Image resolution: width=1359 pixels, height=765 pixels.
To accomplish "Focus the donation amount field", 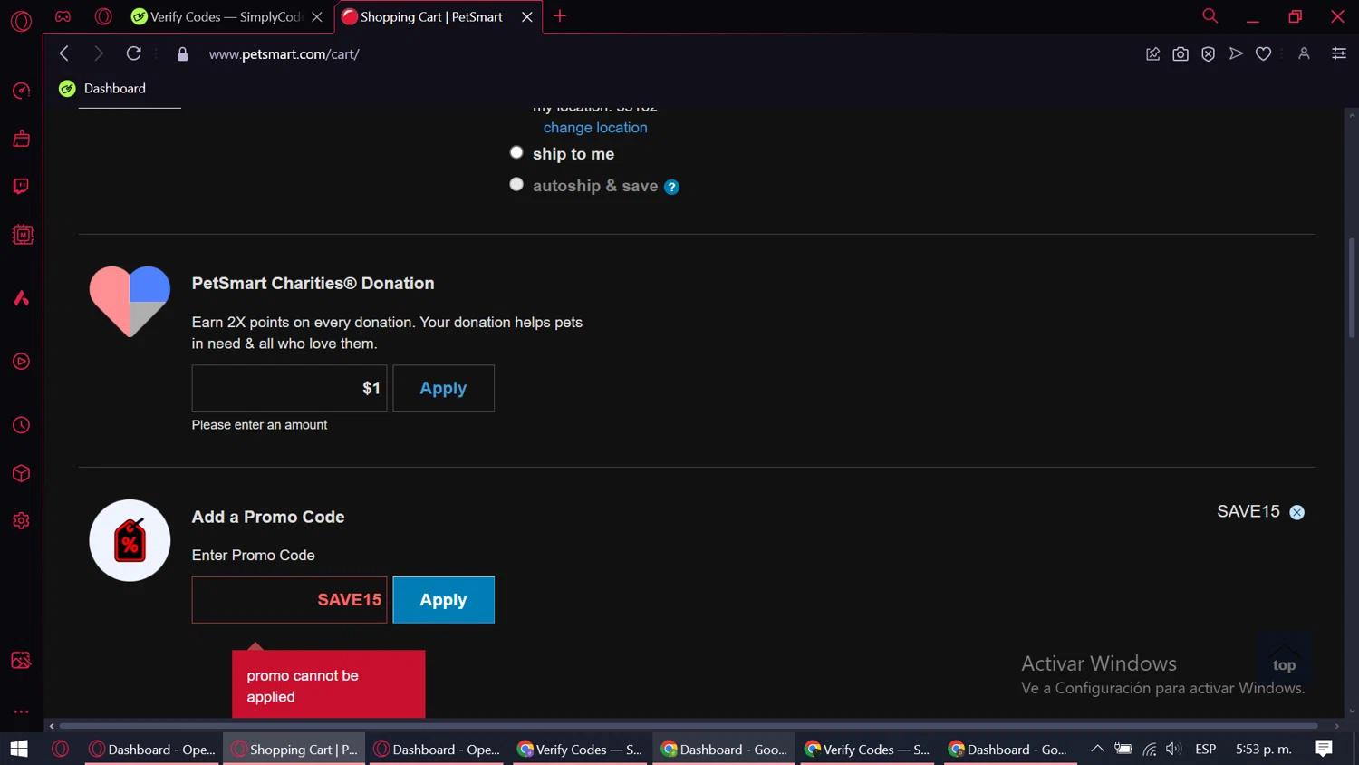I will pos(289,388).
